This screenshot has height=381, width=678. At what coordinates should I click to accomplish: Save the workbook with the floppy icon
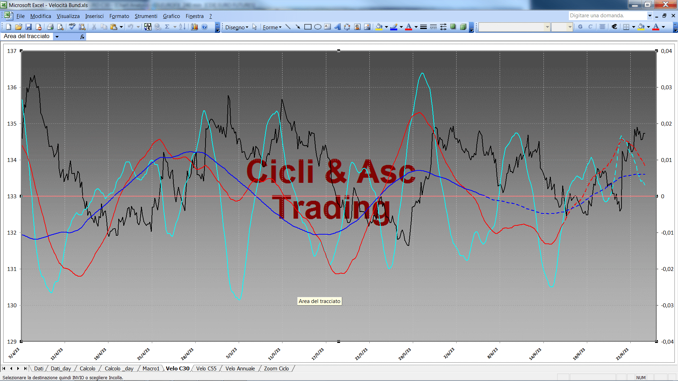[x=29, y=27]
